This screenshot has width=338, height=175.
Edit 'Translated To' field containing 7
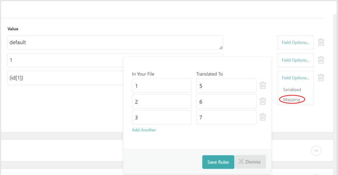tap(226, 117)
